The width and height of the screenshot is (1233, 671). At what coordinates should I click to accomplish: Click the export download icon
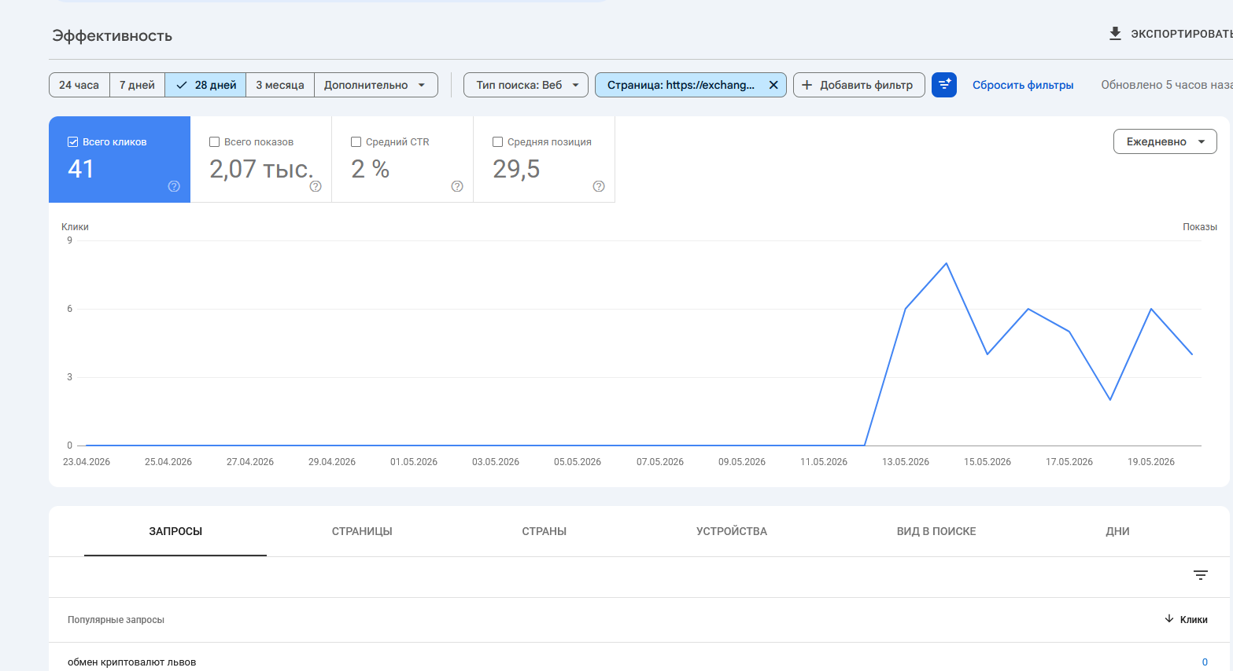tap(1115, 33)
